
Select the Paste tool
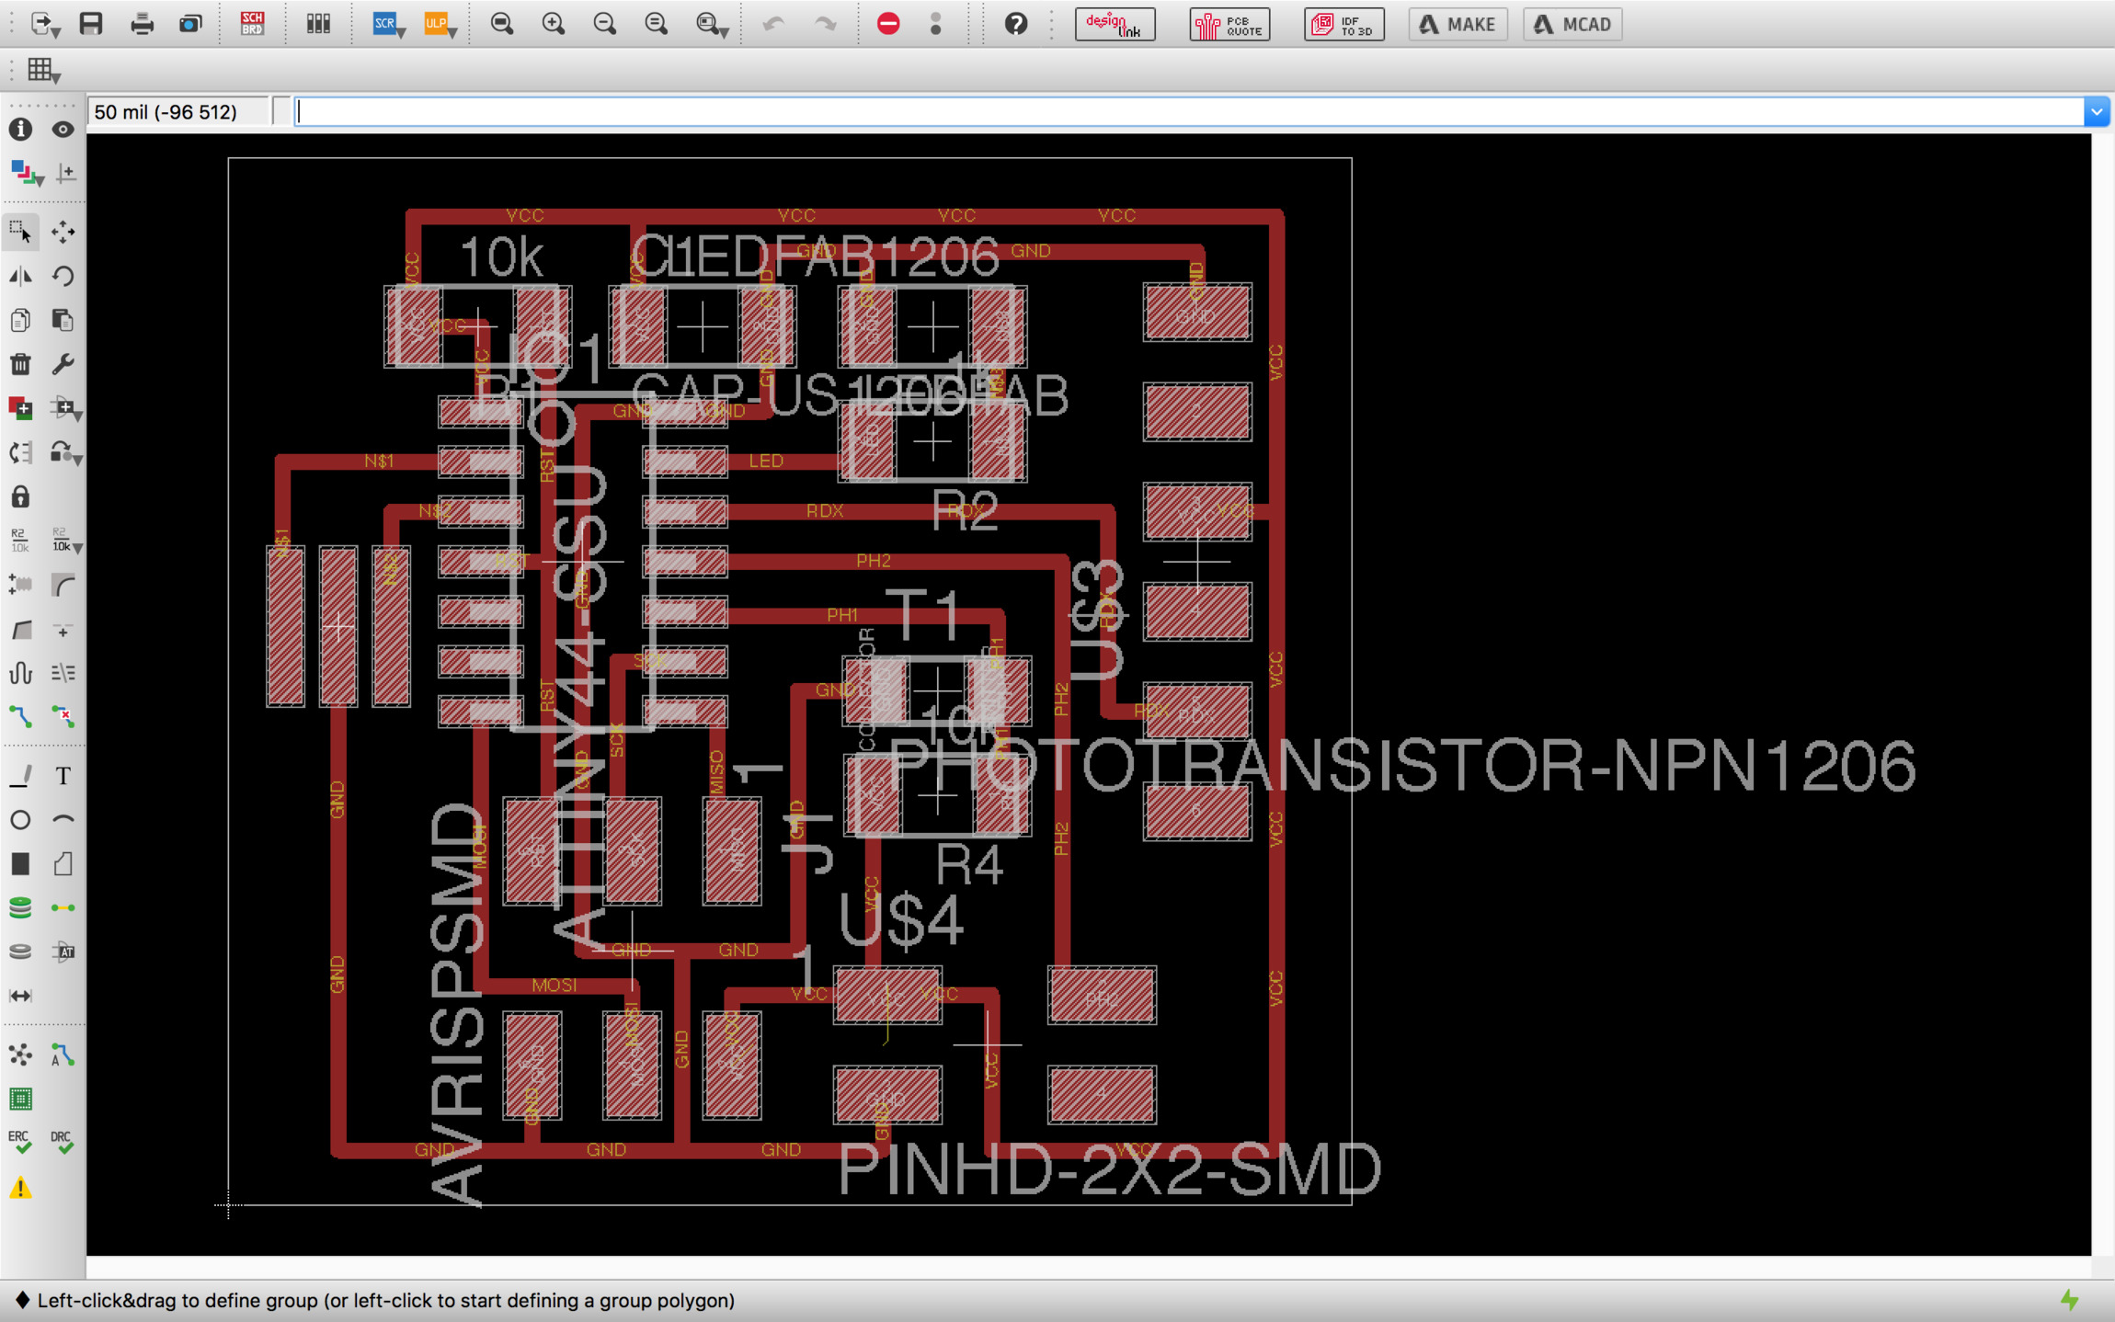click(x=63, y=320)
